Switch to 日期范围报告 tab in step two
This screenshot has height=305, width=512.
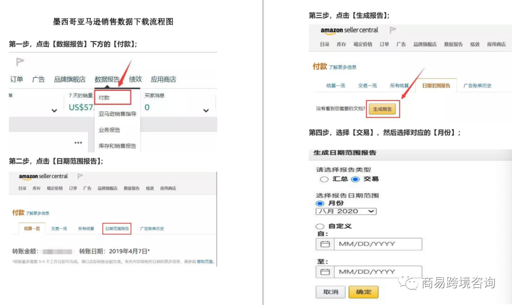[x=117, y=229]
